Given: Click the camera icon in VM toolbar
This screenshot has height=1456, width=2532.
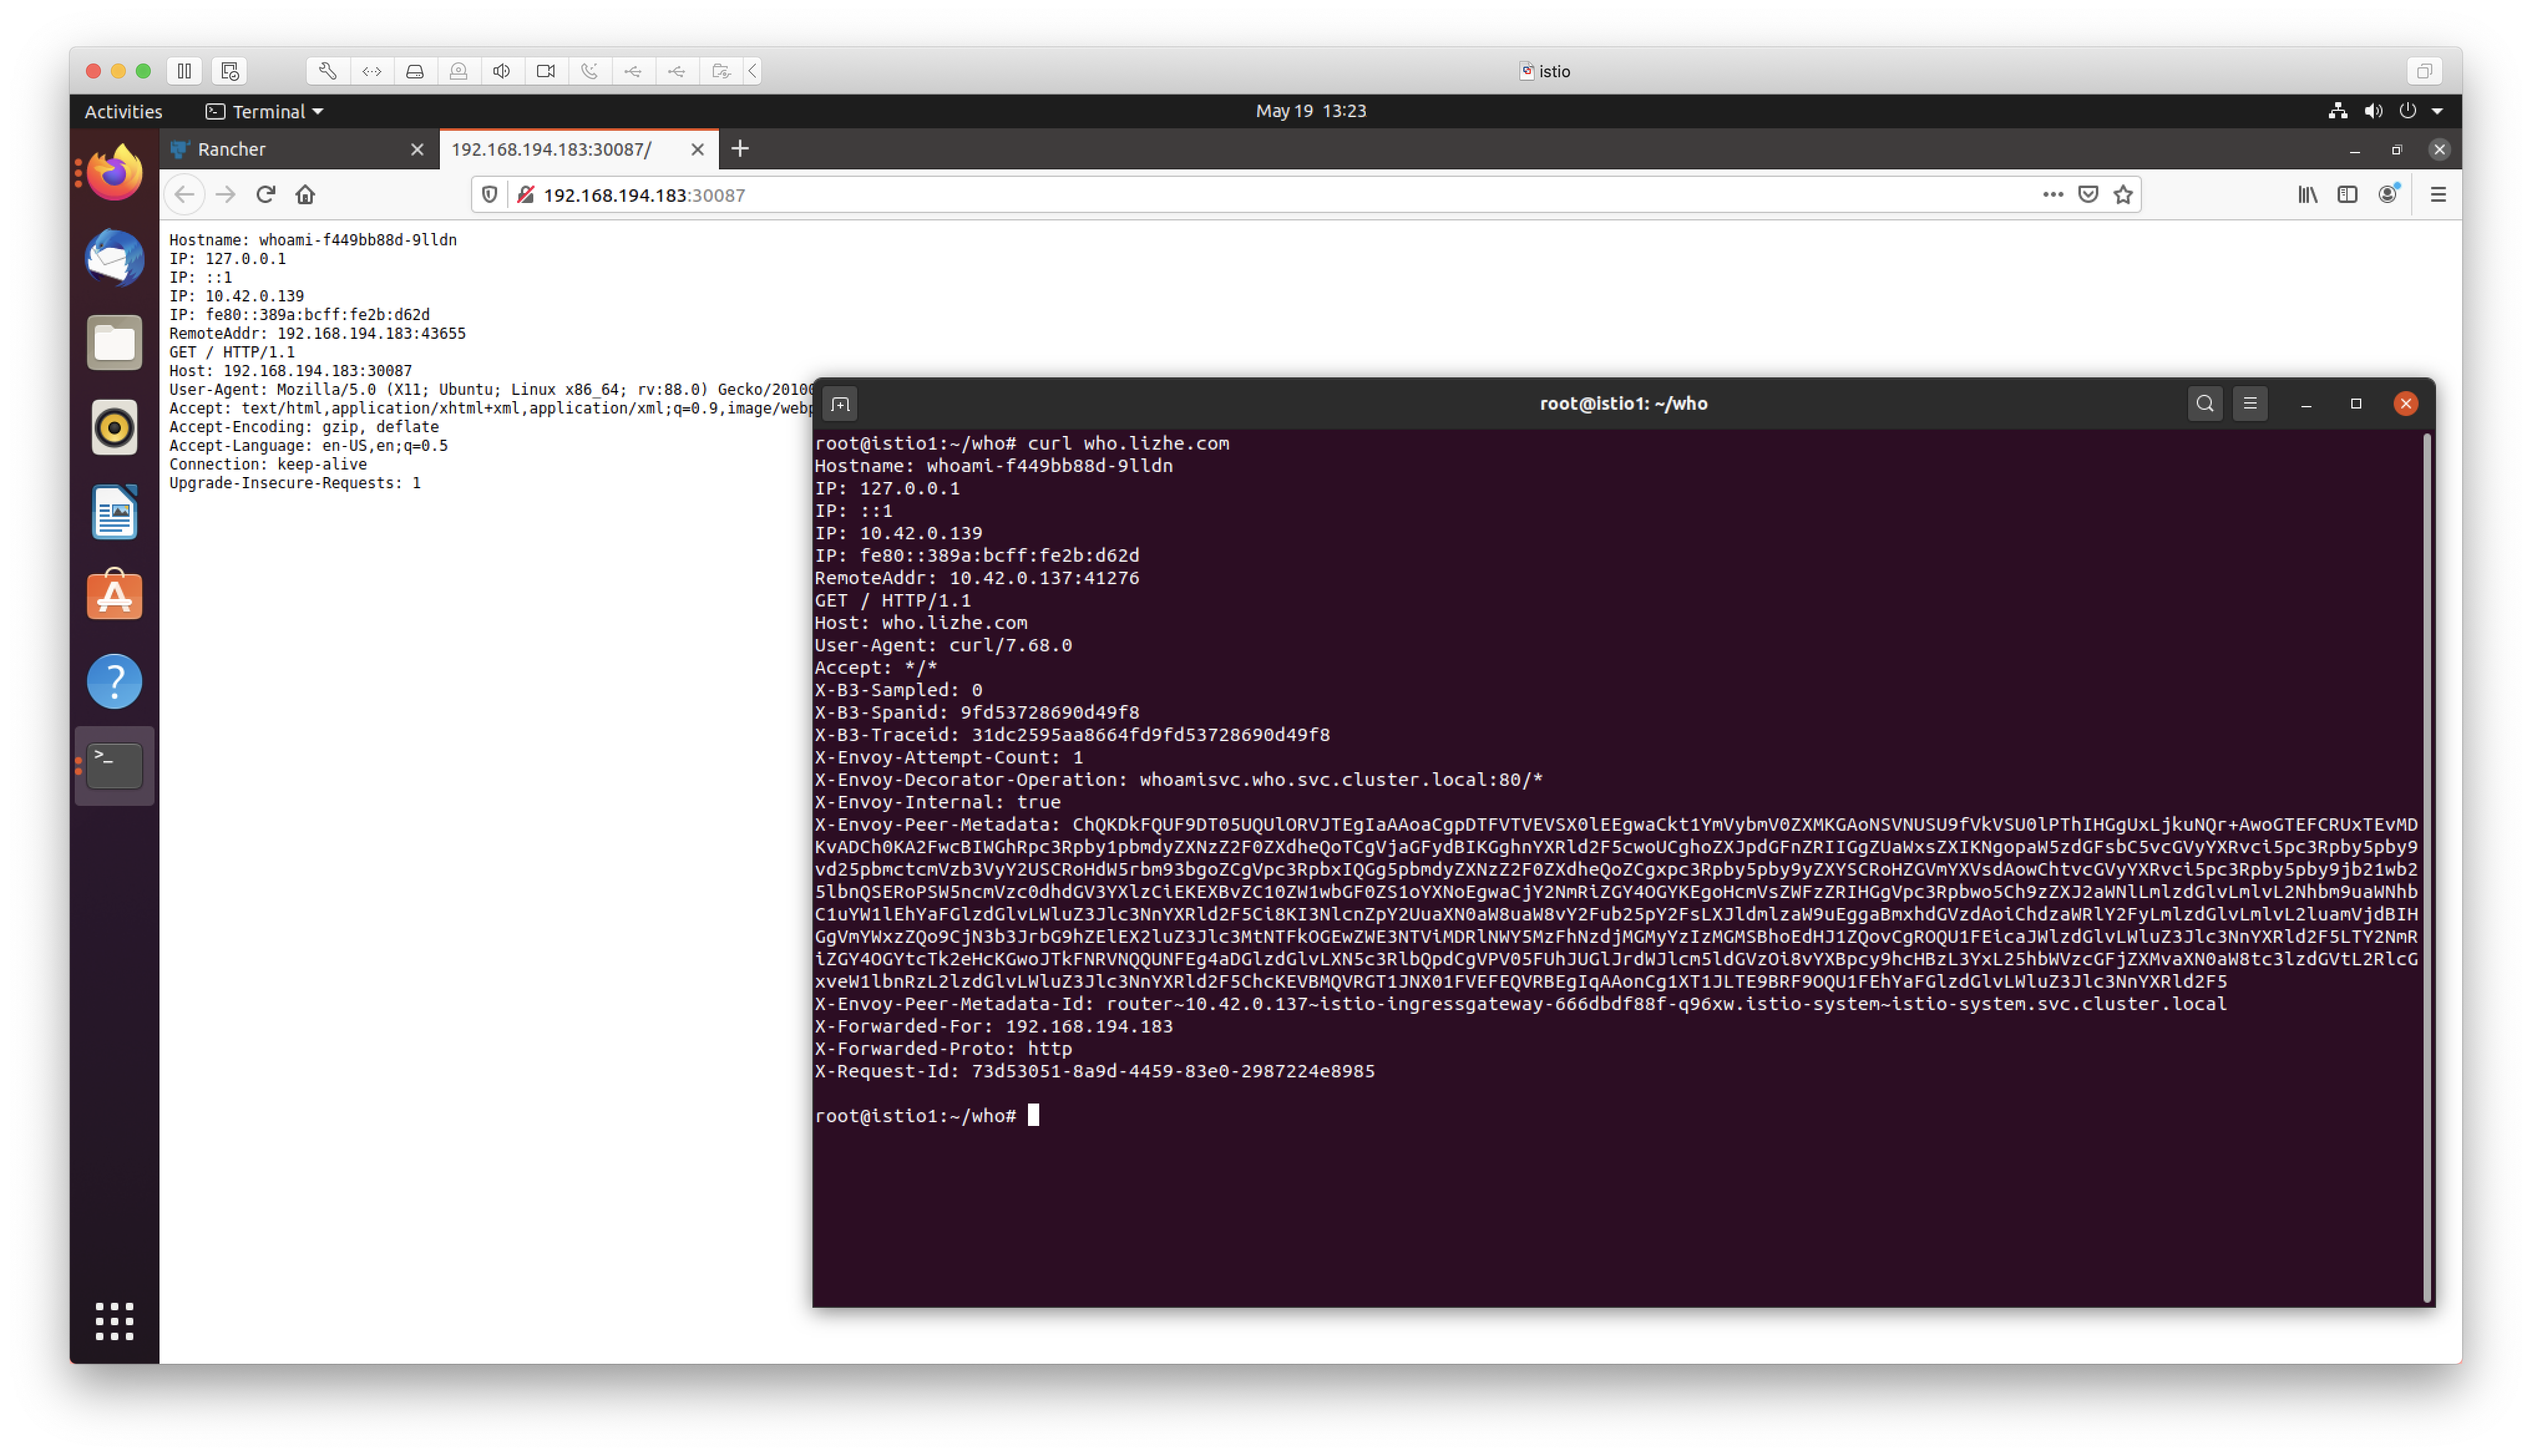Looking at the screenshot, I should pyautogui.click(x=546, y=71).
